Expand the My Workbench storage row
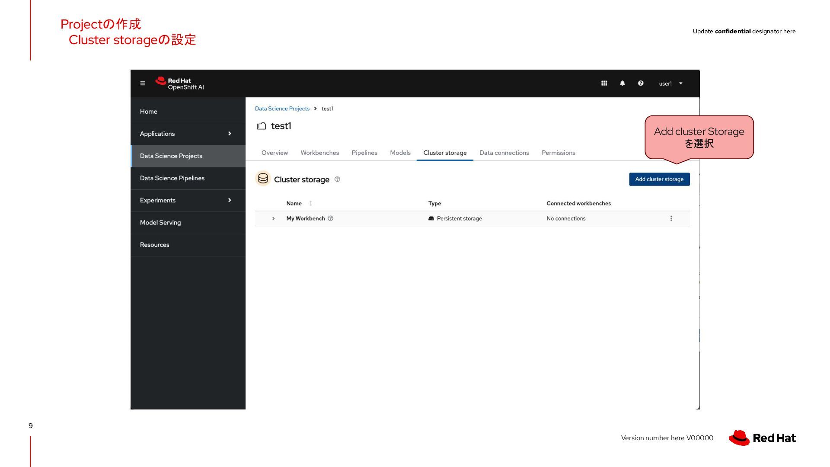 273,218
